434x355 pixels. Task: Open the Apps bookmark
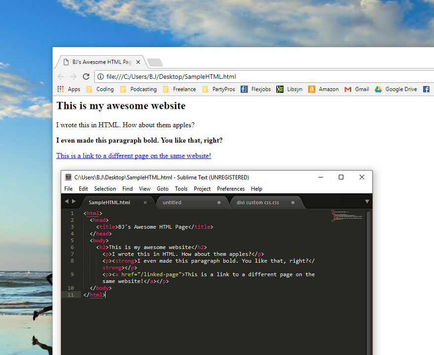coord(70,89)
